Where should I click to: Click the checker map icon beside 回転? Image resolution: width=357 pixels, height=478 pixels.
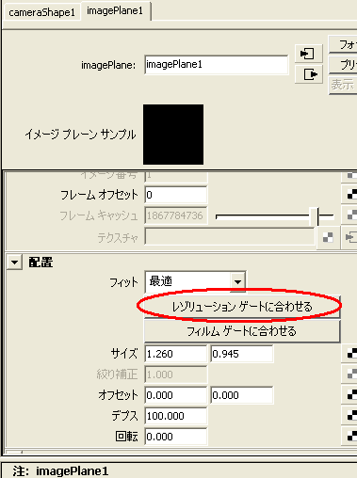[349, 437]
